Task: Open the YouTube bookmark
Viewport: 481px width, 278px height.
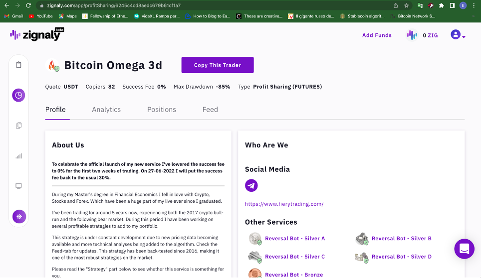Action: (x=41, y=16)
